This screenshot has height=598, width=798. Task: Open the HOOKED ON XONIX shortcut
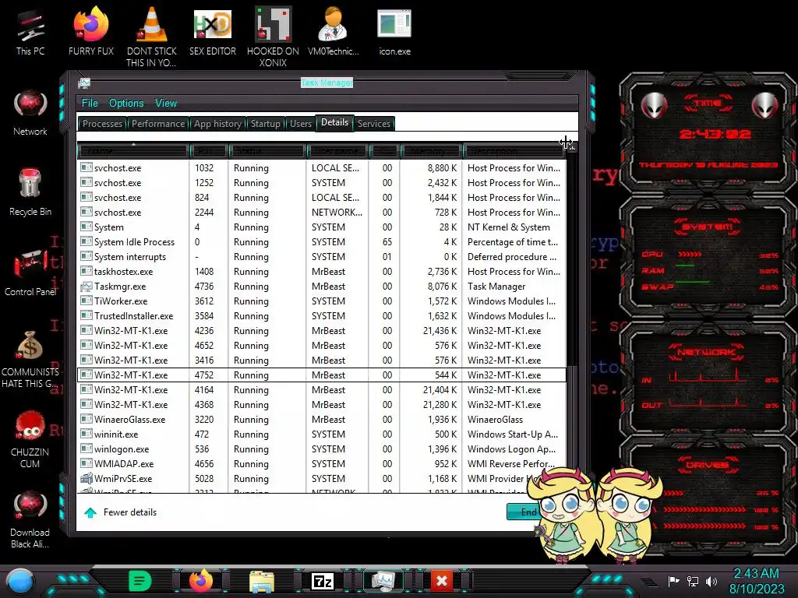[x=273, y=38]
